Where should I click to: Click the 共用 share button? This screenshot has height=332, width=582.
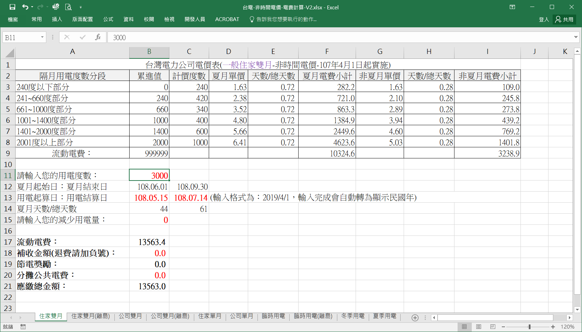tap(564, 20)
